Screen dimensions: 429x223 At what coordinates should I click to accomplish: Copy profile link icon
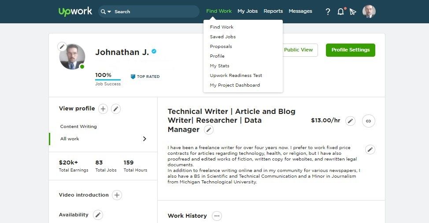[x=369, y=121]
